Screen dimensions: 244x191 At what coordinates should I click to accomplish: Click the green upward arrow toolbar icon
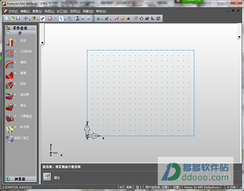point(152,19)
